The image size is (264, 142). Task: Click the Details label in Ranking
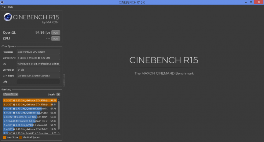pyautogui.click(x=52, y=94)
